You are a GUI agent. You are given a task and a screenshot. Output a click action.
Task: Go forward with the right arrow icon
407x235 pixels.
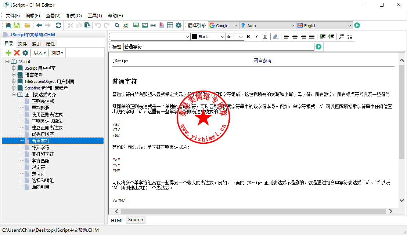click(x=47, y=25)
